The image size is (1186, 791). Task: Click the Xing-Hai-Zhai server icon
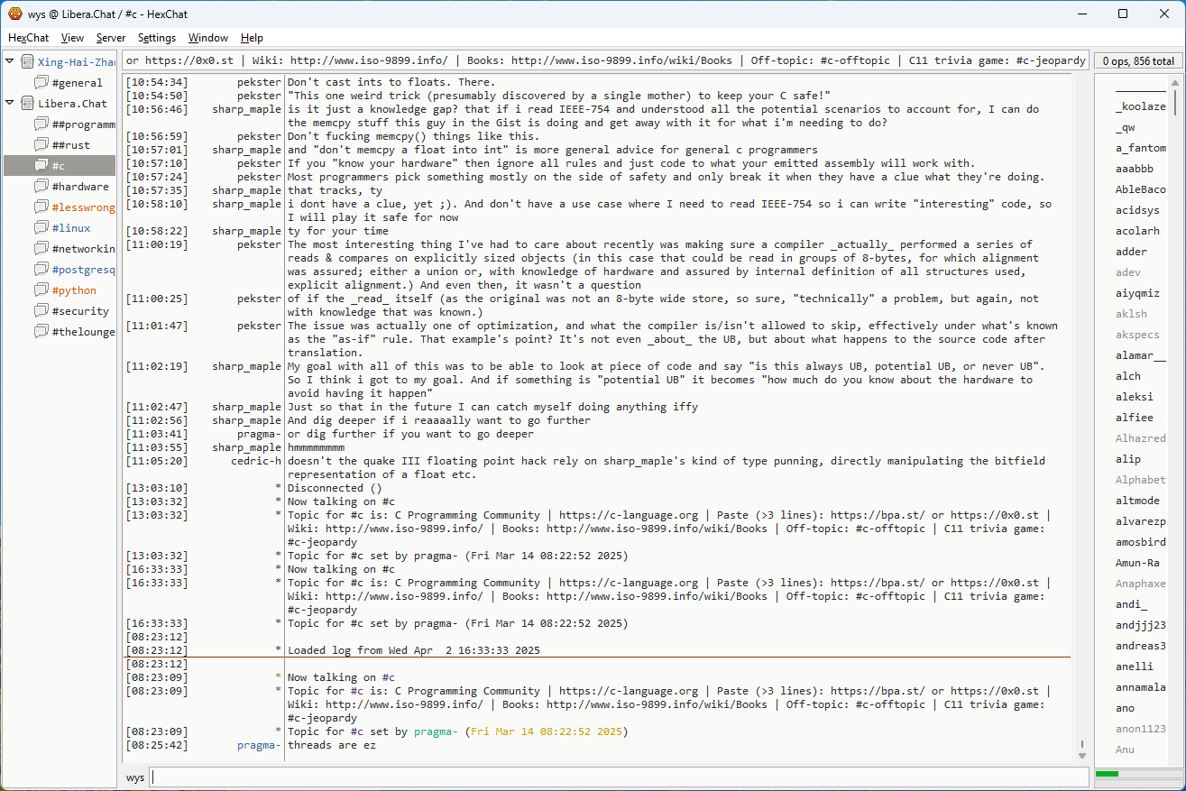[x=28, y=62]
